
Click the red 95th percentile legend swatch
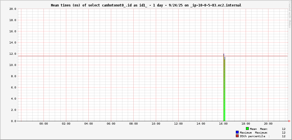click(x=237, y=136)
